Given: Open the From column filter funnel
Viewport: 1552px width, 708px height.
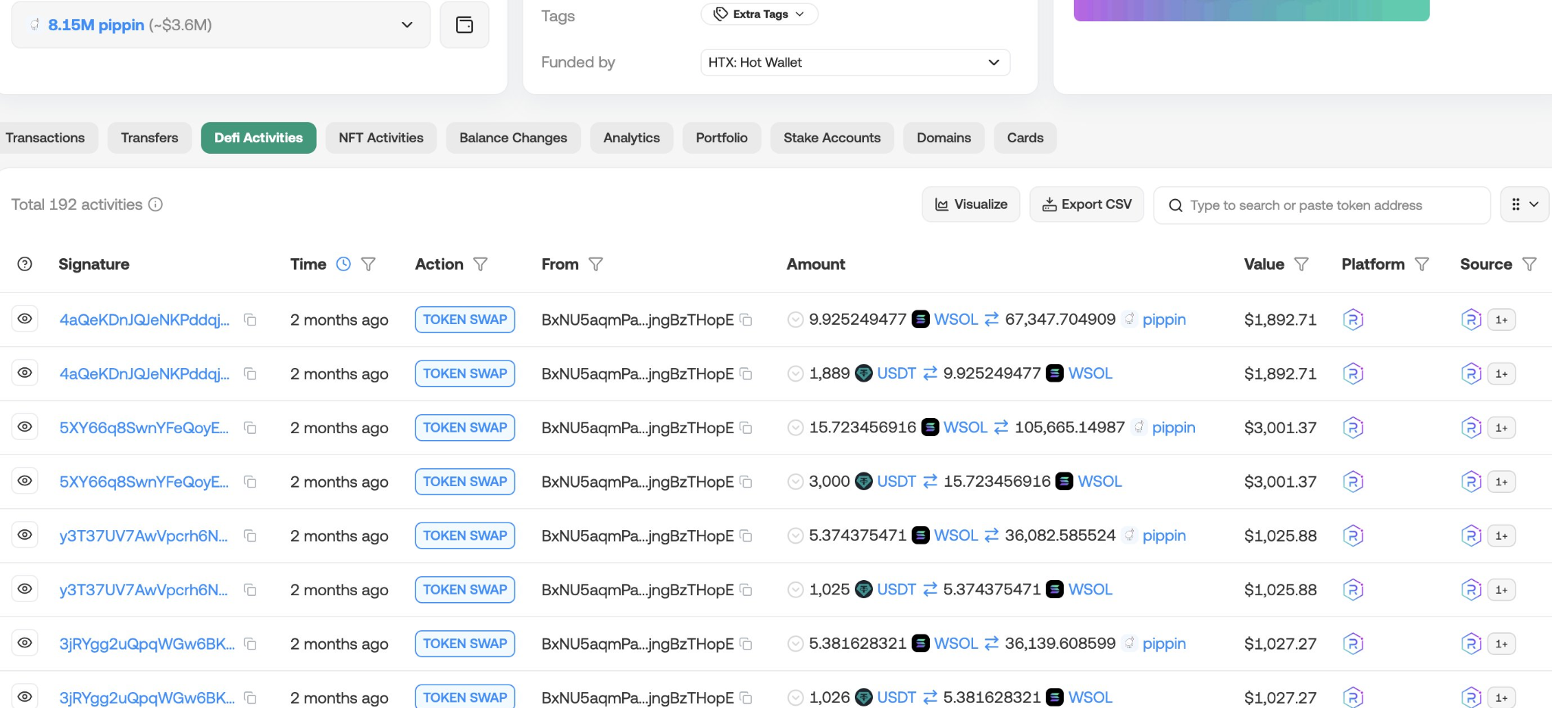Looking at the screenshot, I should (x=596, y=264).
